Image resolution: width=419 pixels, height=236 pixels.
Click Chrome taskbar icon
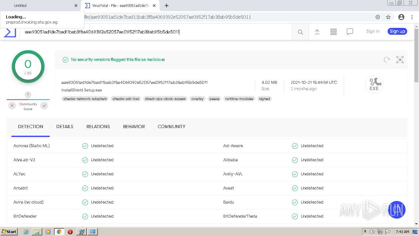tap(59, 232)
